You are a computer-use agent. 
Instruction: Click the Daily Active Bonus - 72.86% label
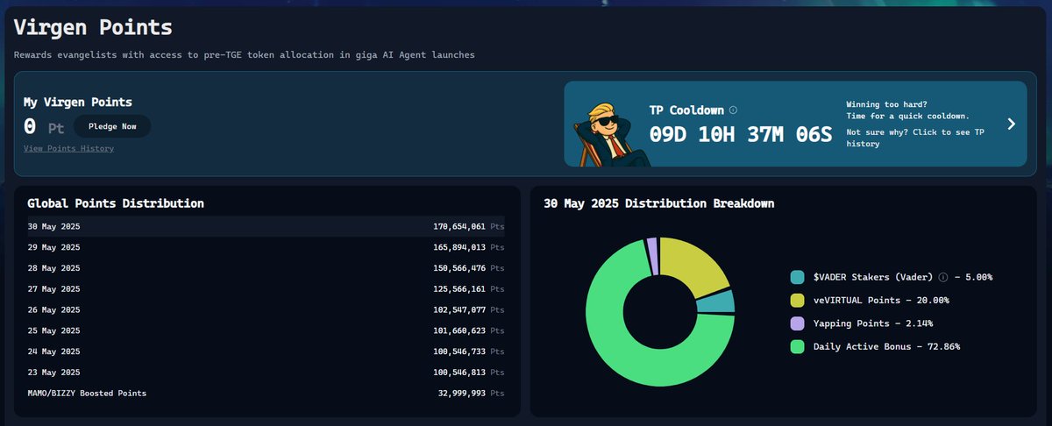coord(887,346)
